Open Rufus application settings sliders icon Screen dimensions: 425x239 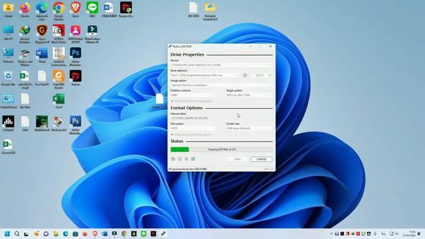point(186,159)
